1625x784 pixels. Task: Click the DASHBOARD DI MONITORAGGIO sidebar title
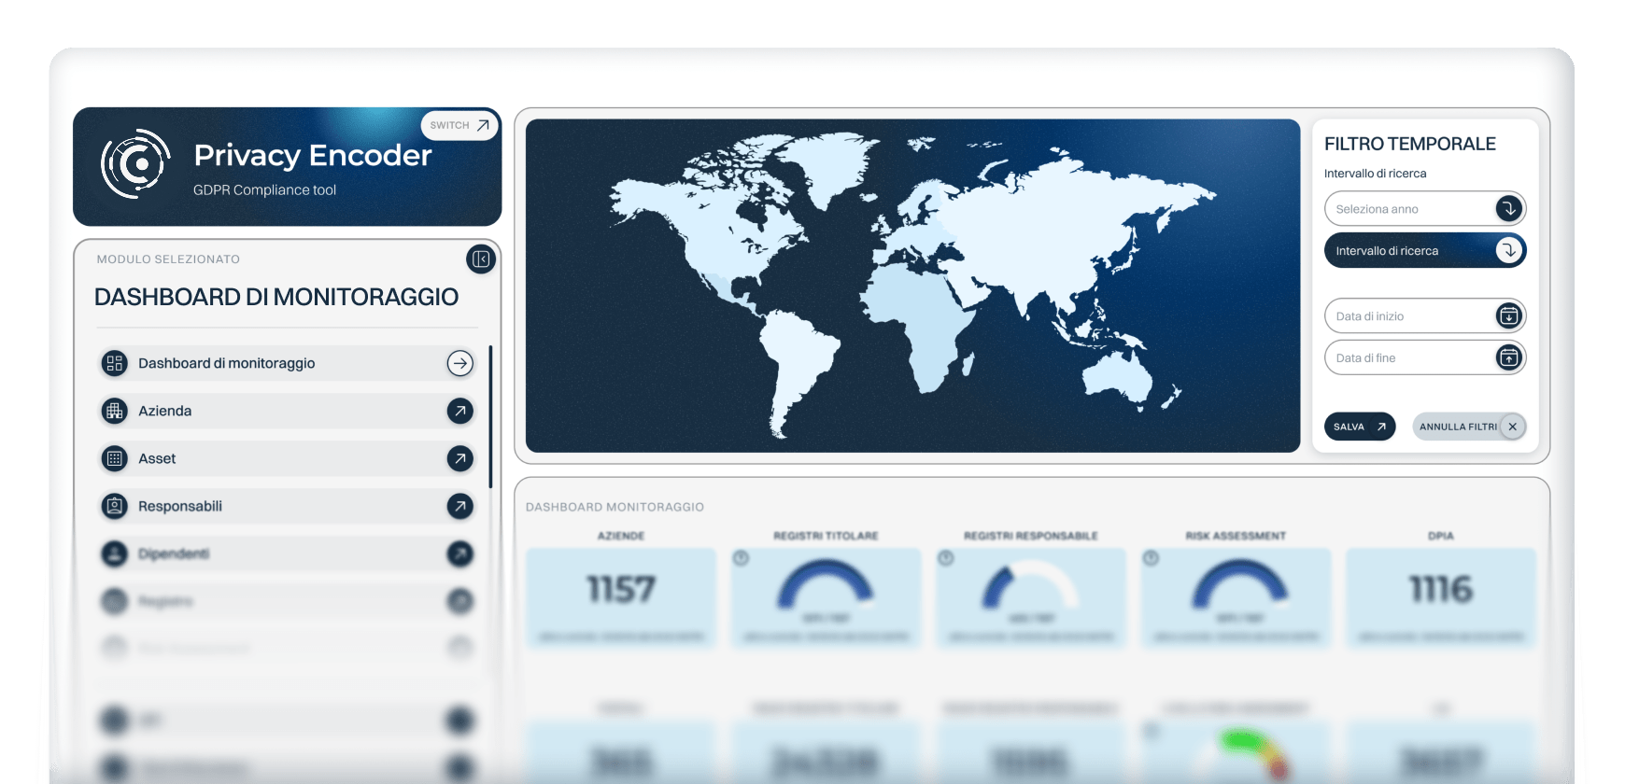[276, 297]
